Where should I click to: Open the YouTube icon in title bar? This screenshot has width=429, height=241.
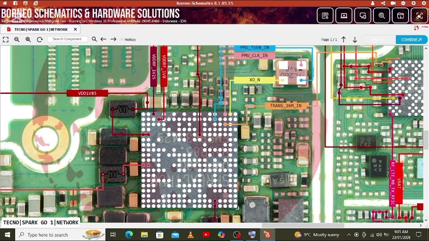pyautogui.click(x=25, y=3)
